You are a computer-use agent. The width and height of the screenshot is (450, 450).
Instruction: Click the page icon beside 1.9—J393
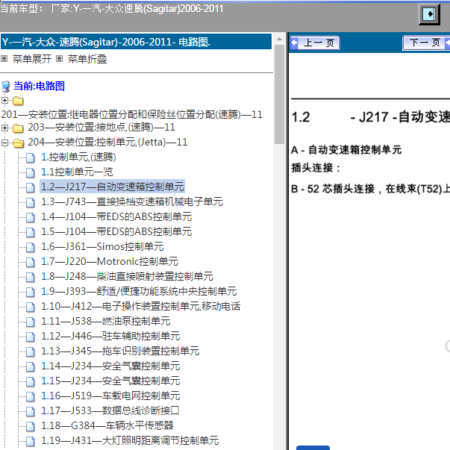(x=30, y=292)
